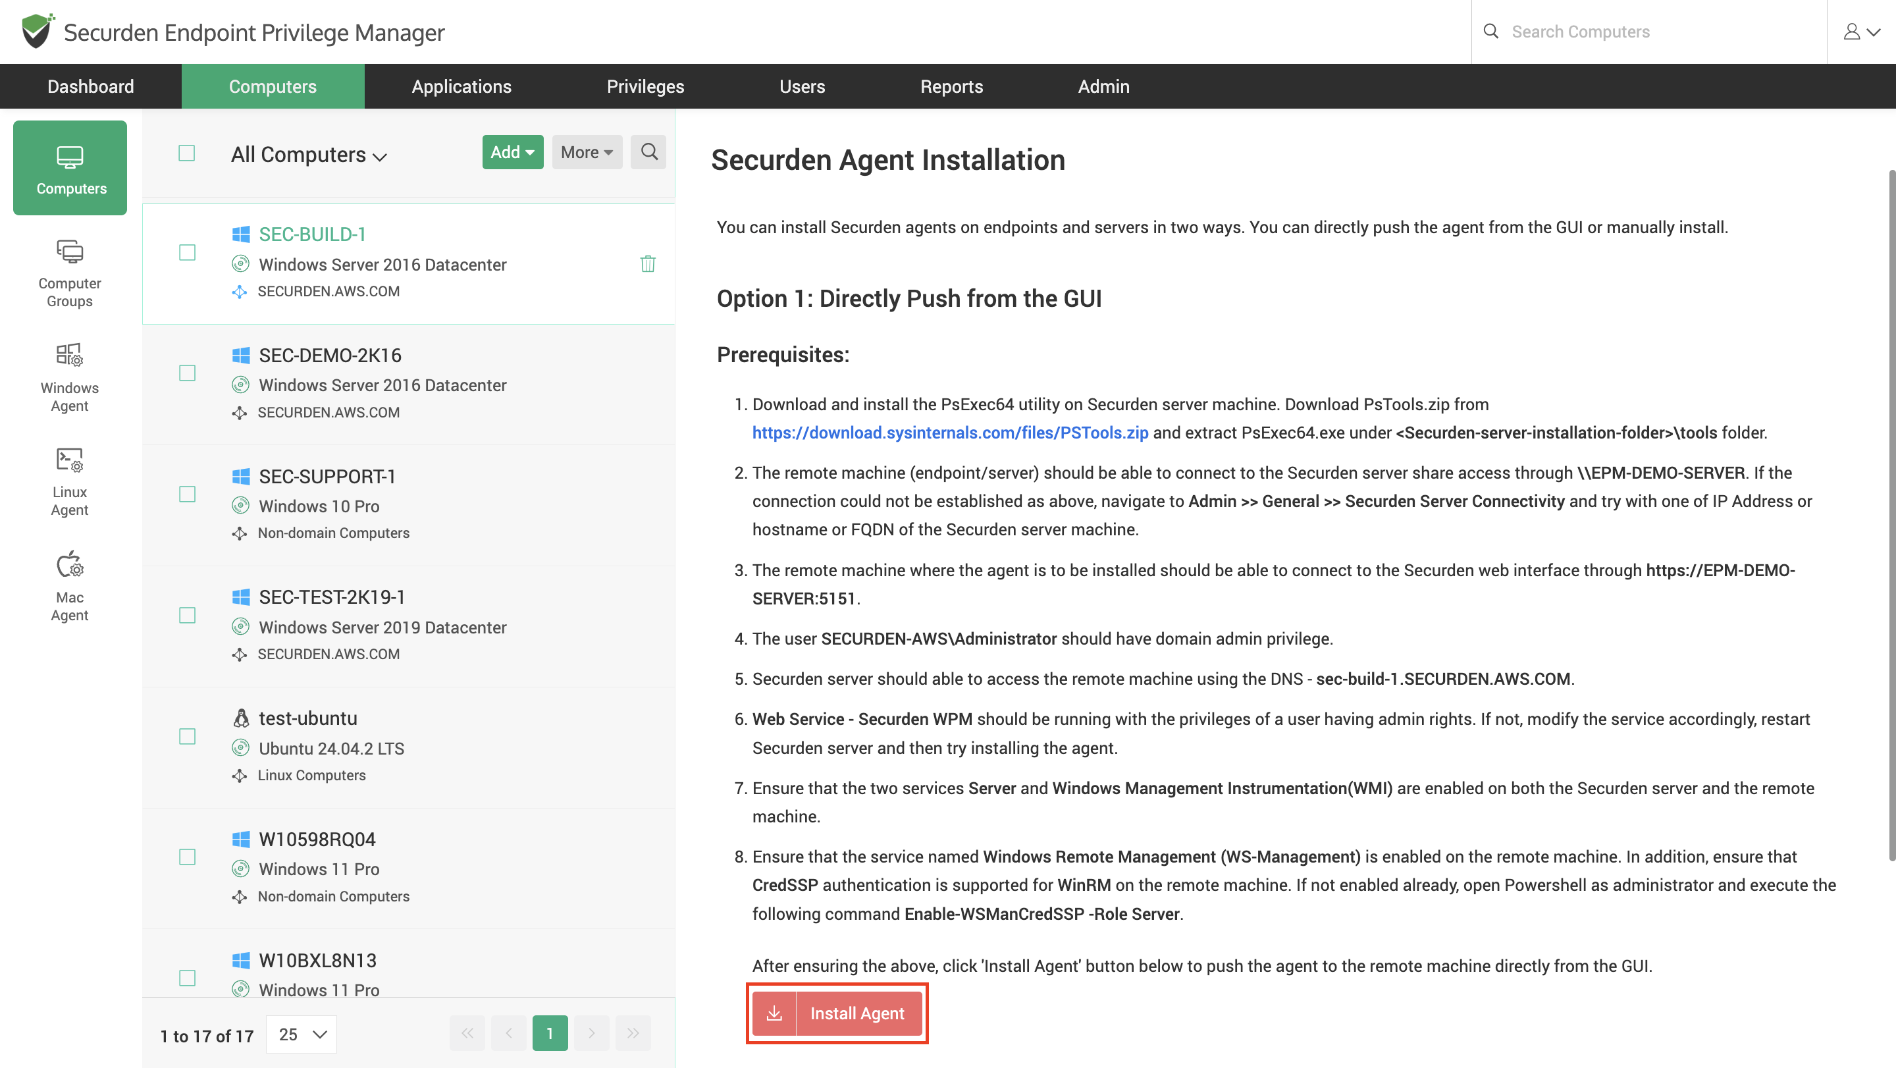Switch to the Computers tab
The height and width of the screenshot is (1068, 1896).
pos(273,86)
